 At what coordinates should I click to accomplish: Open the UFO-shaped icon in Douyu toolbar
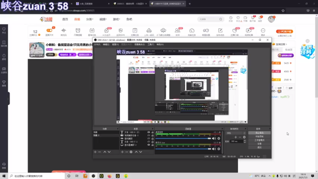[x=163, y=31]
